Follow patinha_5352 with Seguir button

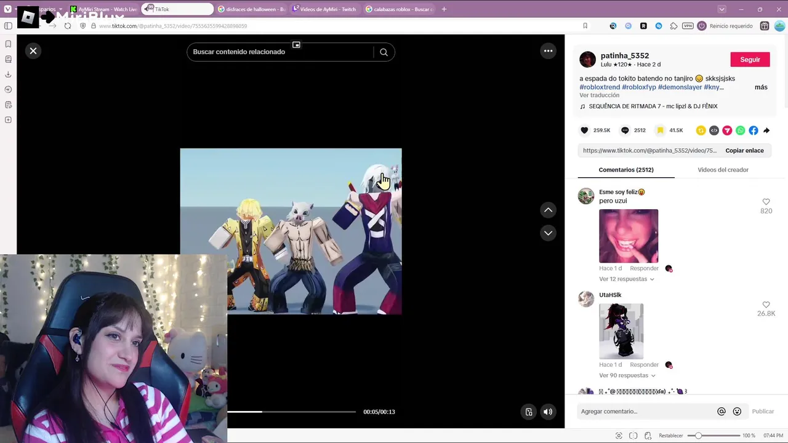coord(750,60)
